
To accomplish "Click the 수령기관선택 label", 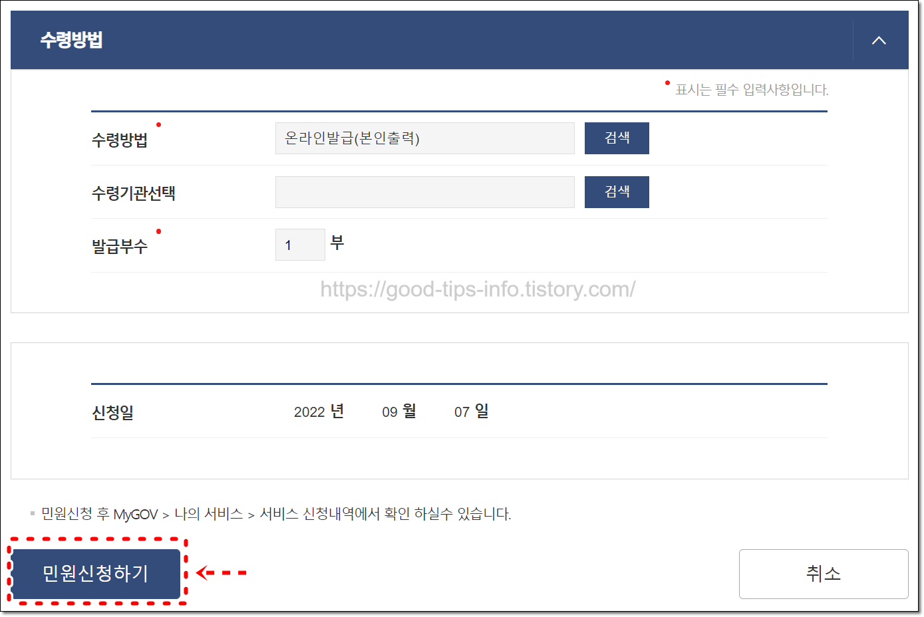I will (134, 193).
